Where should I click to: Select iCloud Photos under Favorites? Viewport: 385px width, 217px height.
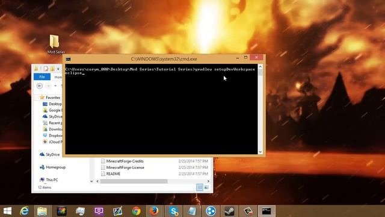[x=52, y=142]
